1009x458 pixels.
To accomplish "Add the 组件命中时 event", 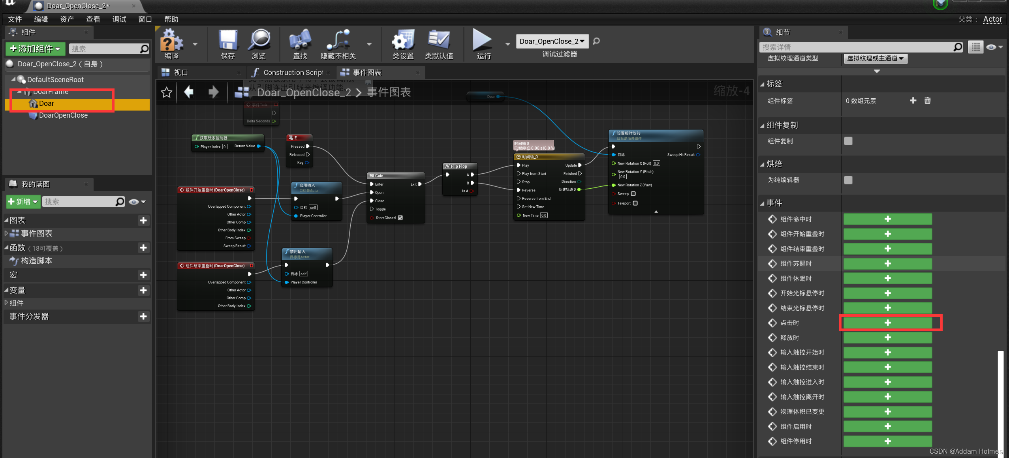I will (x=888, y=219).
